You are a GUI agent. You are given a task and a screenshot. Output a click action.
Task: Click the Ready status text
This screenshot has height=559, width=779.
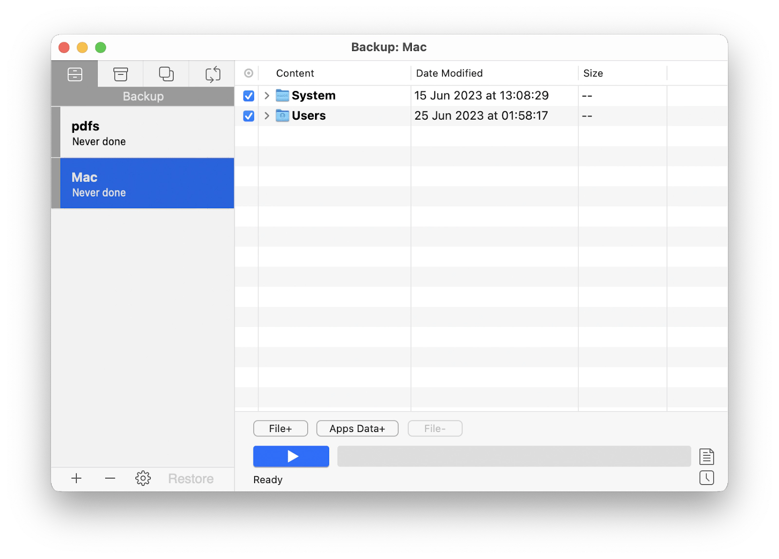[x=268, y=480]
